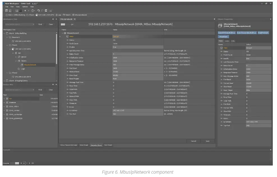
Task: Click the back navigation arrow in toolbar
Action: 25,10
